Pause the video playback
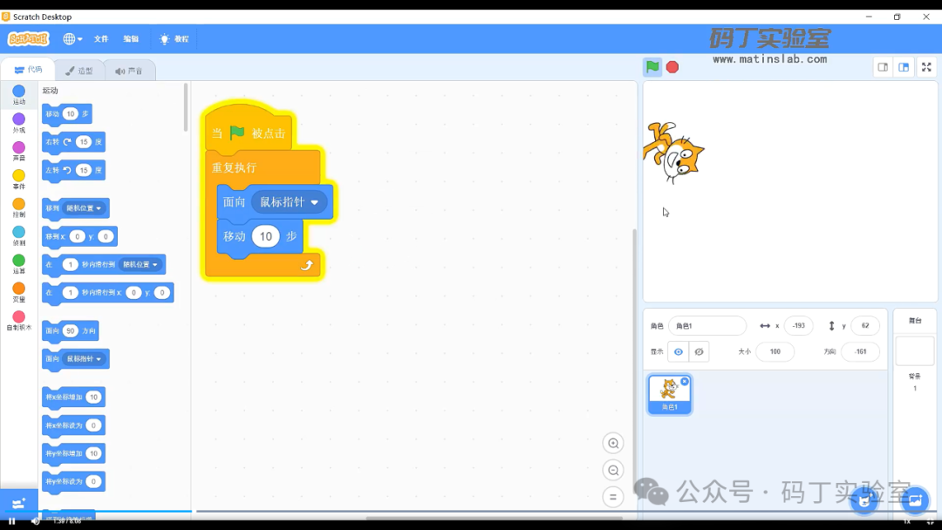The image size is (942, 530). pos(11,521)
